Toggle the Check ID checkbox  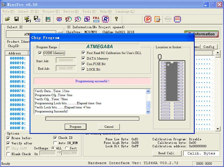(x=55, y=138)
